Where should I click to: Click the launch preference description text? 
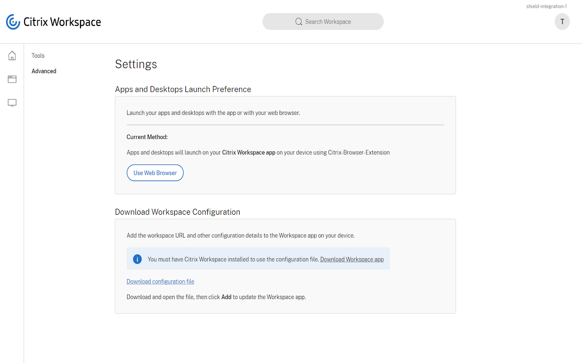click(213, 113)
